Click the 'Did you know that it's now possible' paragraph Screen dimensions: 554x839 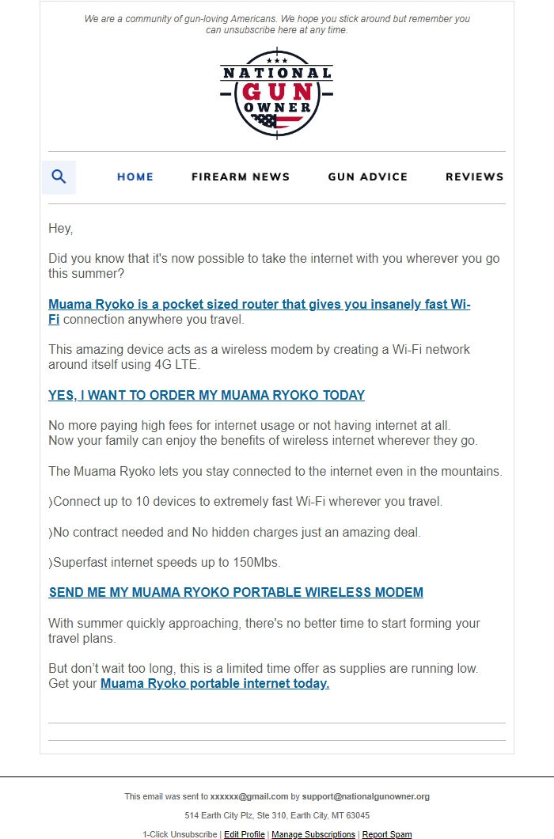274,266
